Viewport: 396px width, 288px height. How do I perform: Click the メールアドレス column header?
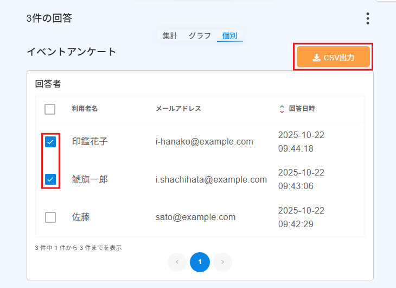coord(178,109)
